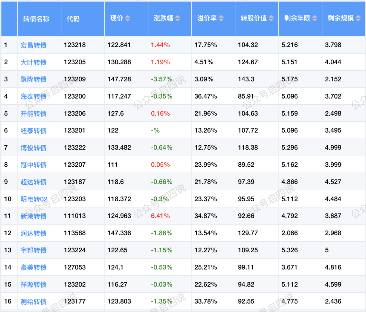Click sort arrows beside 涨跌幅 header
366x312 pixels.
click(x=178, y=18)
